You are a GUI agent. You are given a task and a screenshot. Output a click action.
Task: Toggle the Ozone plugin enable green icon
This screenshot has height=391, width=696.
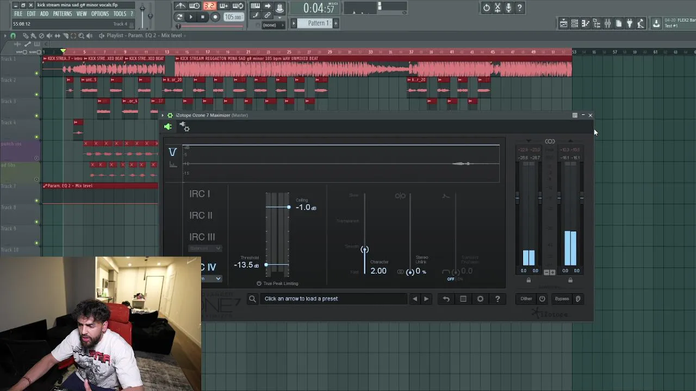[x=167, y=127]
